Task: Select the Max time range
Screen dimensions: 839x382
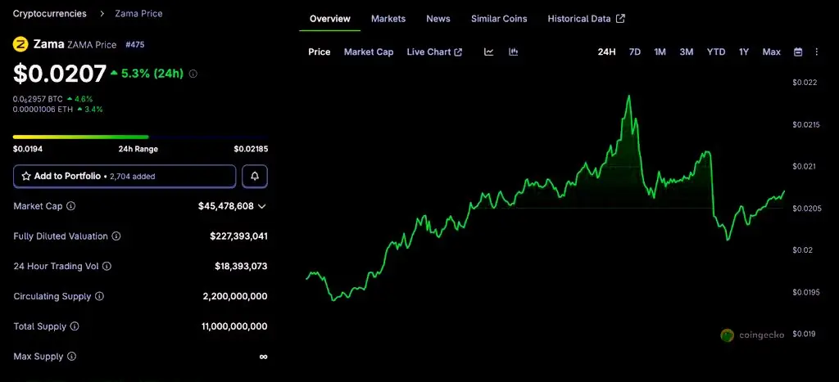Action: pyautogui.click(x=772, y=52)
